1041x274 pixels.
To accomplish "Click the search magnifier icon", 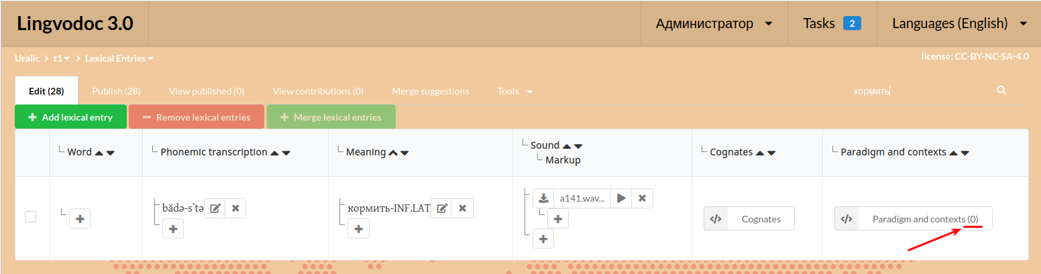I will (1001, 90).
